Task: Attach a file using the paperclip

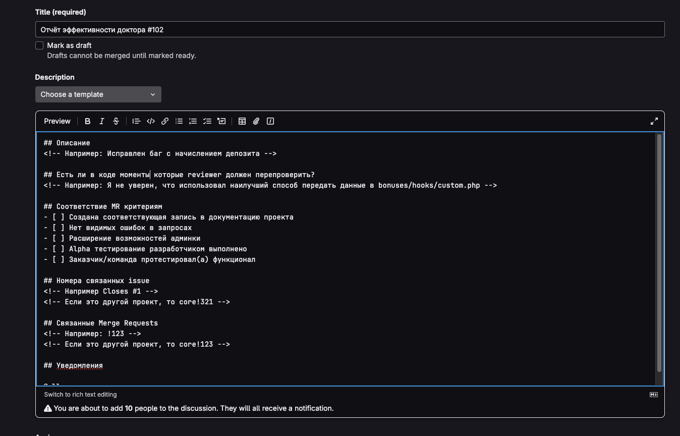Action: [256, 121]
